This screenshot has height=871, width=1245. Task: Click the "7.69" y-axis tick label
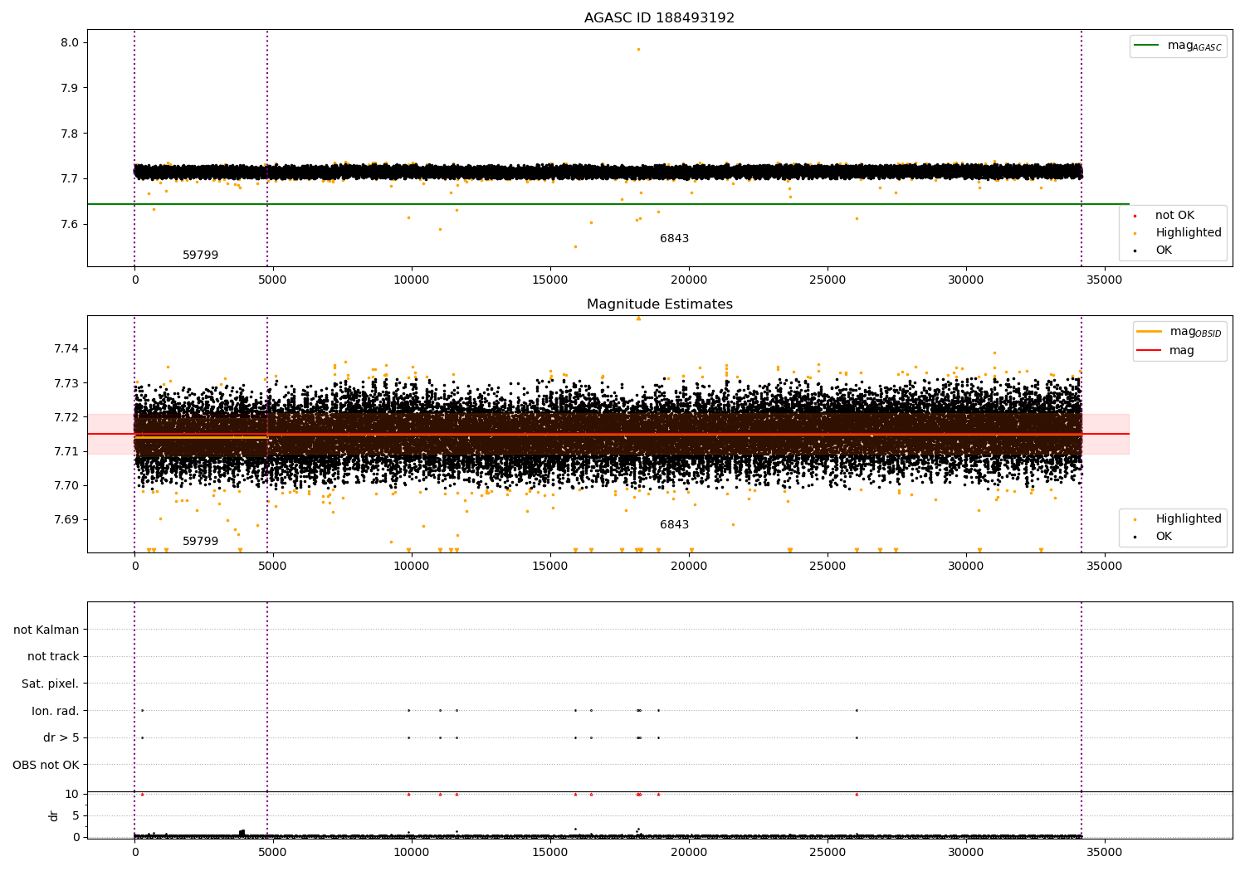(66, 520)
